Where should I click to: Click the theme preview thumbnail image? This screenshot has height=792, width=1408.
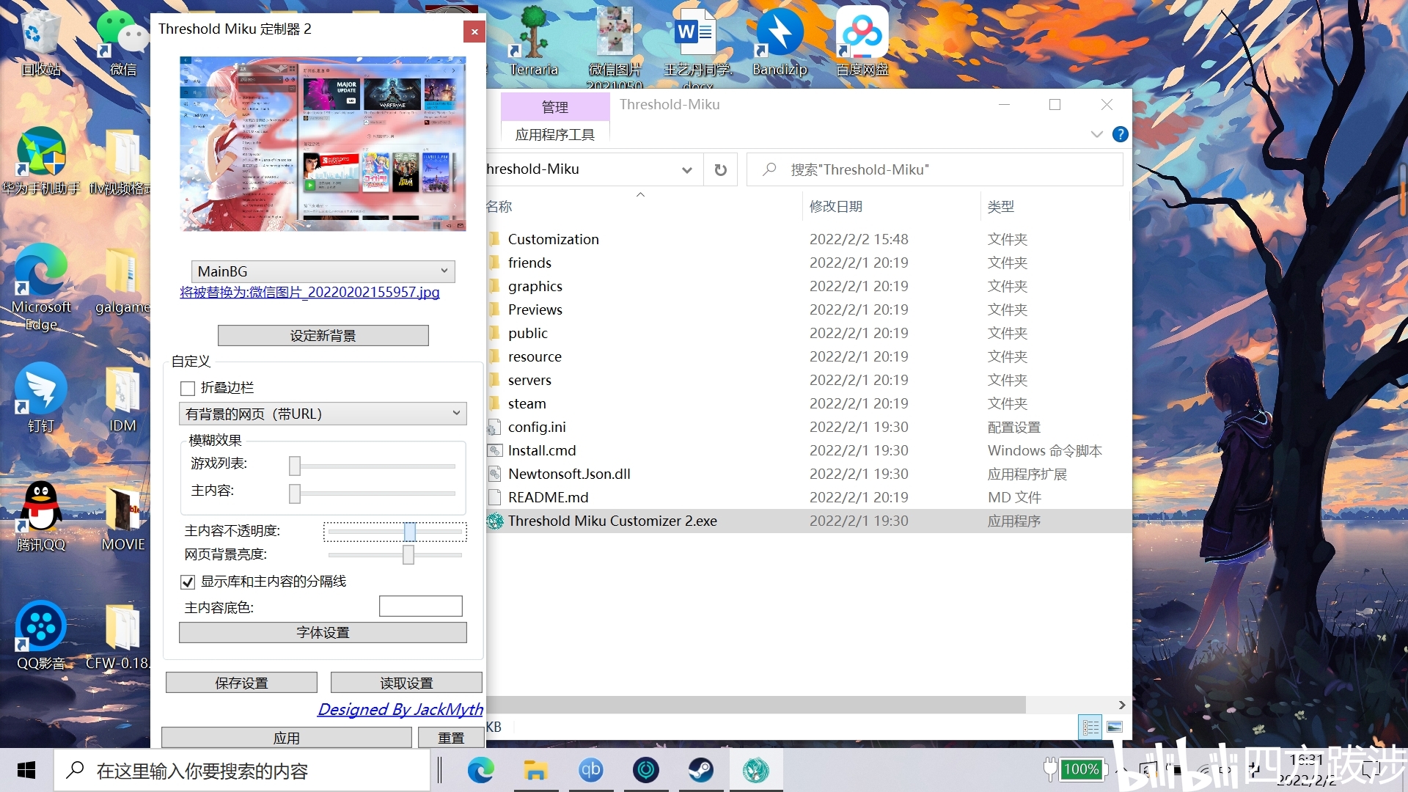tap(323, 144)
